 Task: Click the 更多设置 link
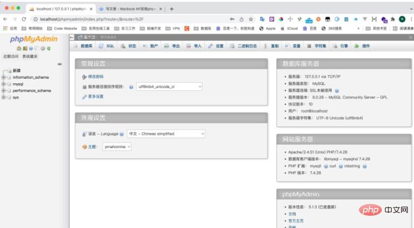tap(95, 97)
